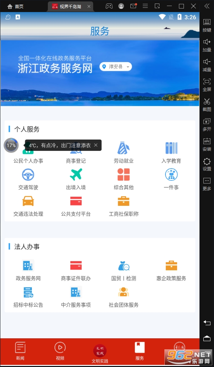The width and height of the screenshot is (214, 367).
Task: Open mail messages icon in title bar
Action: pyautogui.click(x=133, y=6)
